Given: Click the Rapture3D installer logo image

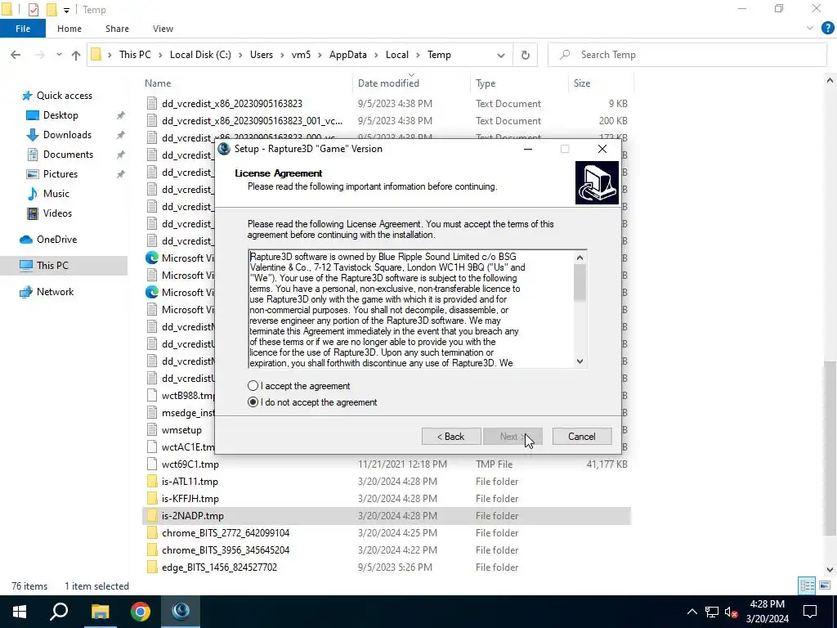Looking at the screenshot, I should 597,183.
